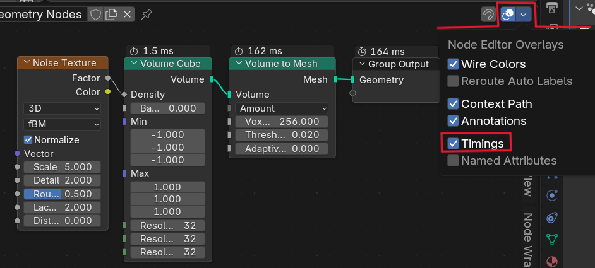595x268 pixels.
Task: Open the Amount resolution mode dropdown
Action: pyautogui.click(x=282, y=108)
